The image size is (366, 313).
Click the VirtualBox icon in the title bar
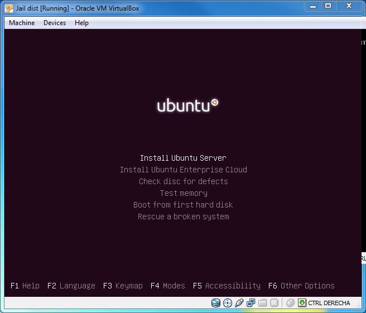pos(9,8)
